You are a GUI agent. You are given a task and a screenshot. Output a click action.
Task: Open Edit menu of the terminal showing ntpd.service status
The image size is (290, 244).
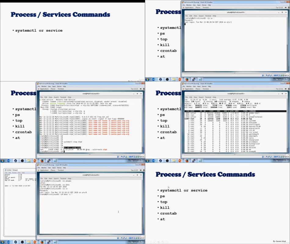(46, 97)
